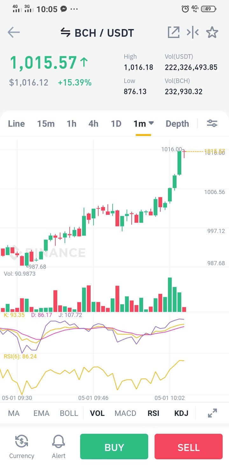The width and height of the screenshot is (229, 466).
Task: Open chart settings sliders icon
Action: click(x=212, y=123)
